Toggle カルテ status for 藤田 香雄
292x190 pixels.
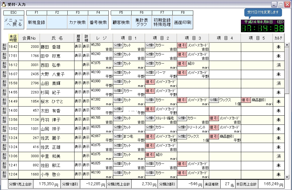pos(279,47)
